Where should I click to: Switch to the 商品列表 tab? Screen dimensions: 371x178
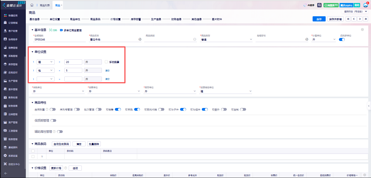[x=45, y=5]
